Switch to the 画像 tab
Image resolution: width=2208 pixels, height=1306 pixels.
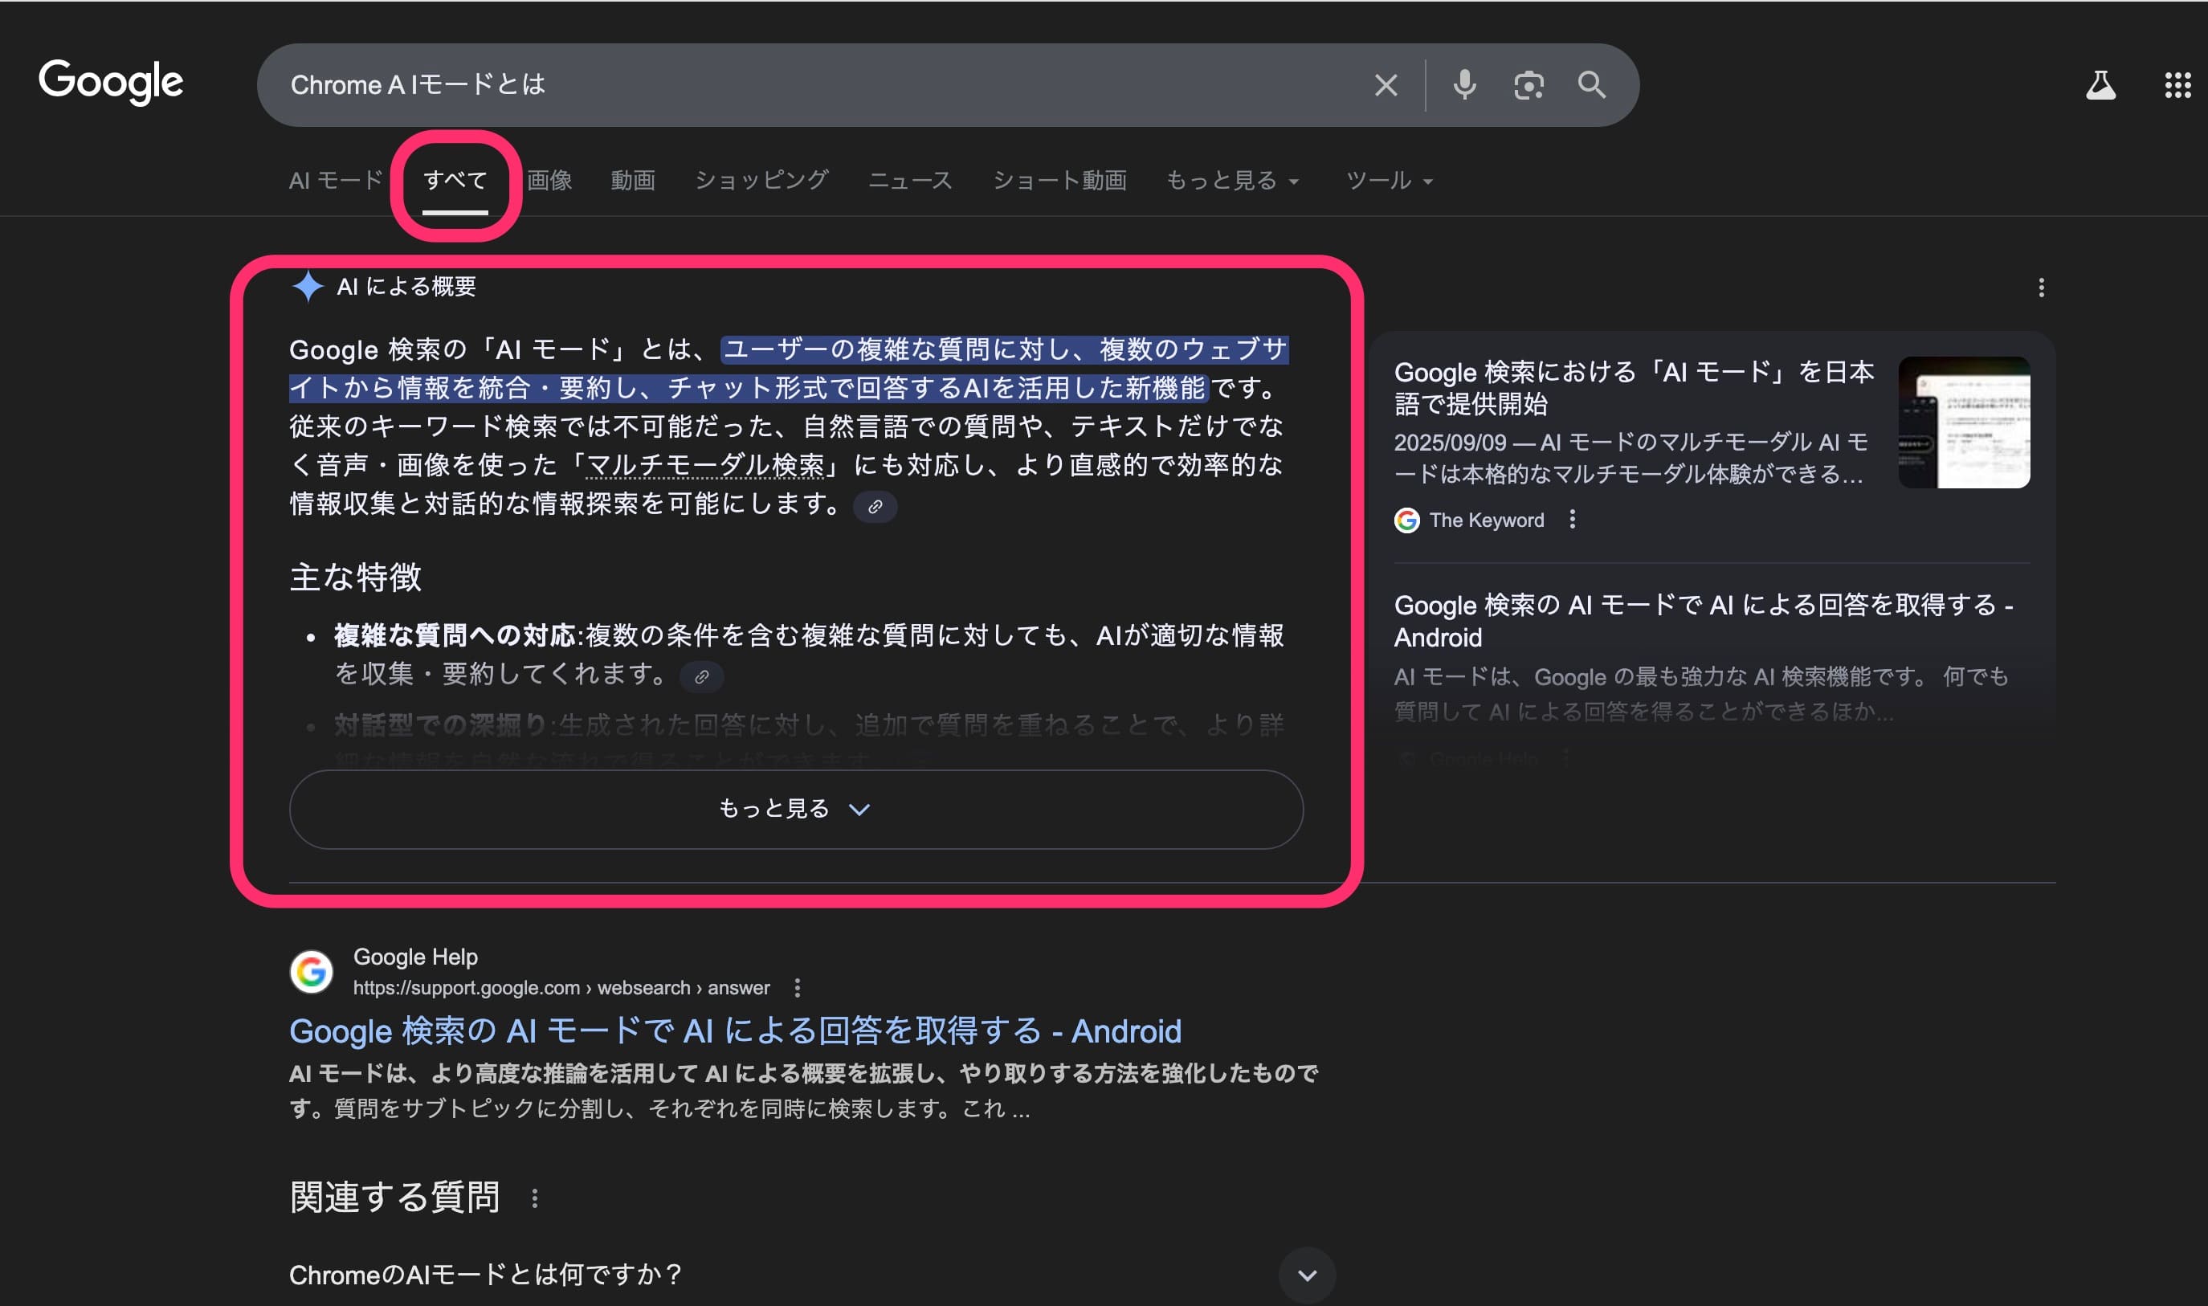coord(549,181)
